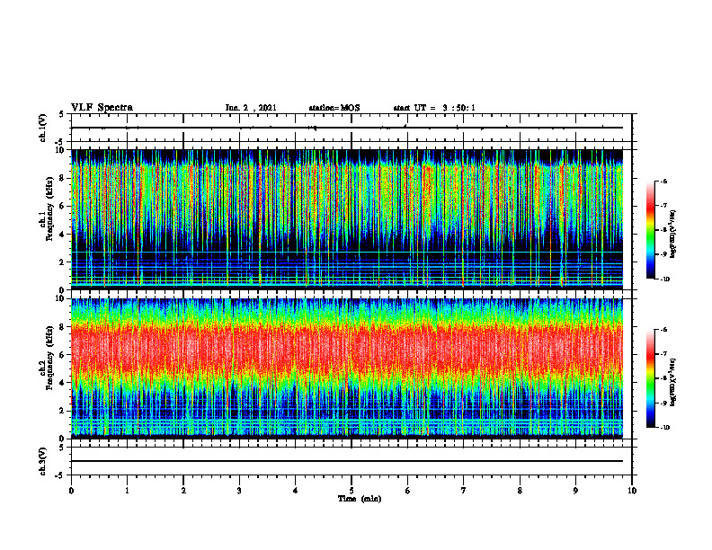712x550 pixels.
Task: Click the "start UT = 3:50:1" header label
Action: click(x=434, y=108)
